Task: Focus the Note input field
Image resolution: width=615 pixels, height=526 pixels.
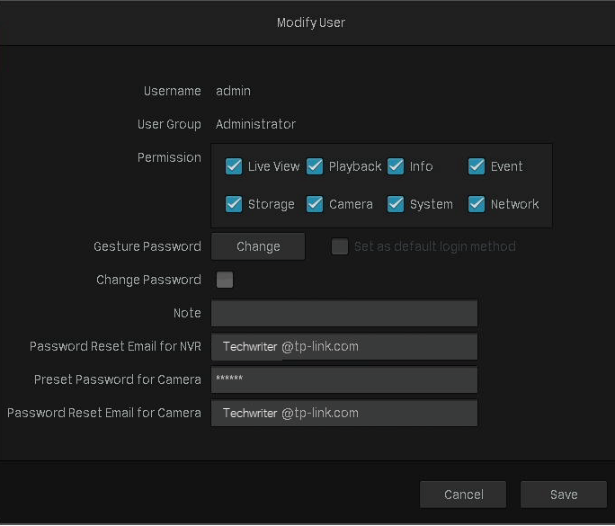Action: click(x=344, y=313)
